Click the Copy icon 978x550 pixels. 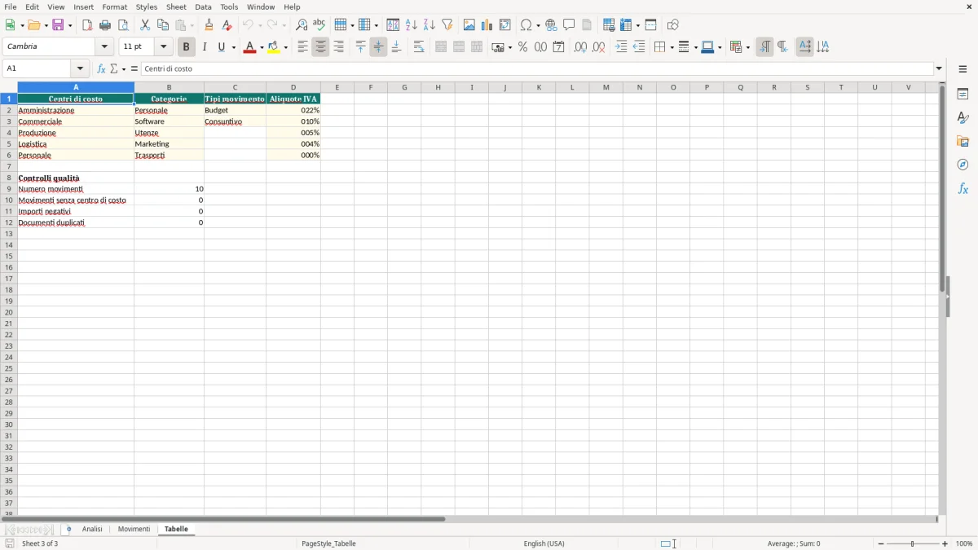[x=163, y=25]
